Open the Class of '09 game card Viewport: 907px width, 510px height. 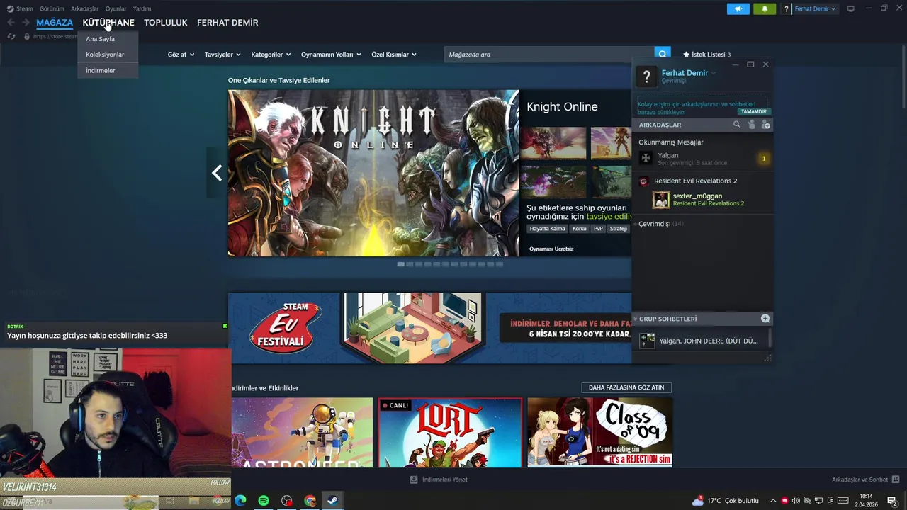pos(599,432)
